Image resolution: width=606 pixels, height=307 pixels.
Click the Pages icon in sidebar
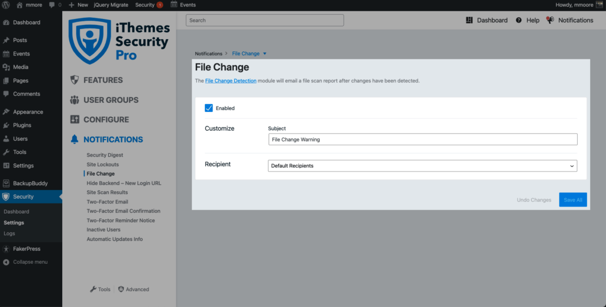(x=6, y=80)
